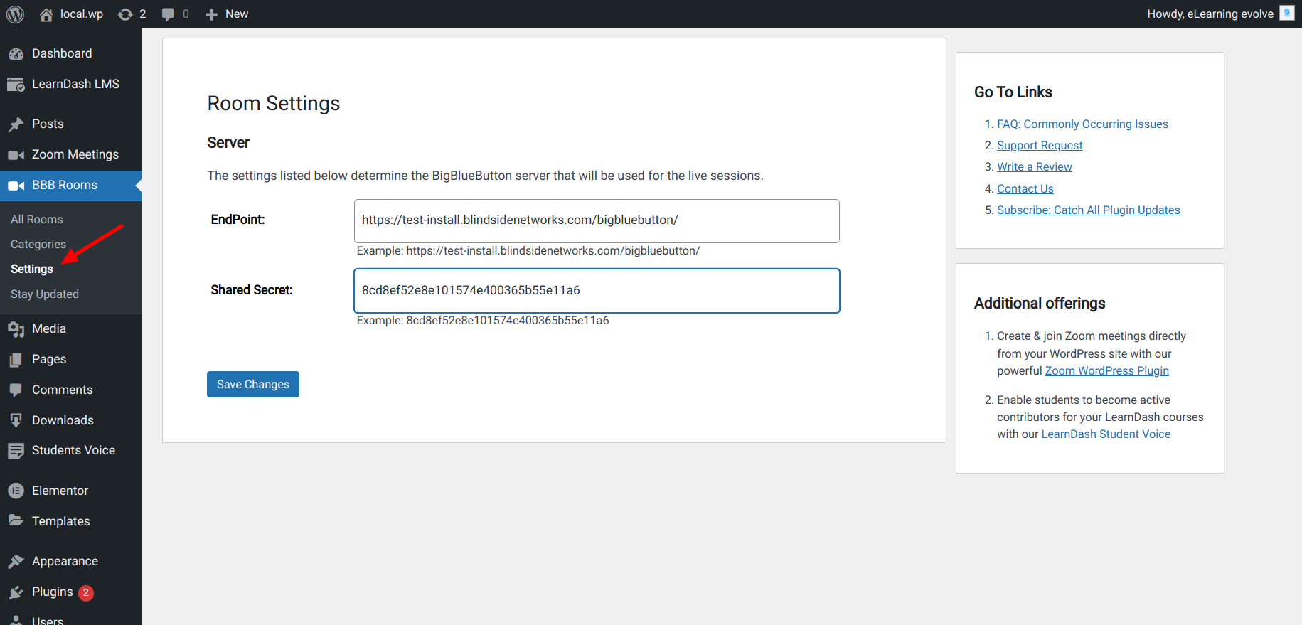The image size is (1302, 625).
Task: Click the Zoom Meetings camera icon
Action: (x=16, y=155)
